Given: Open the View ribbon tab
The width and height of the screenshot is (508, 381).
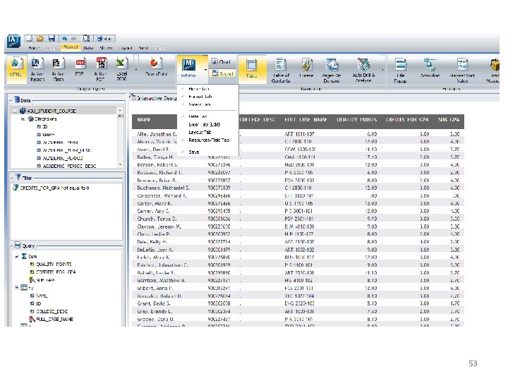Looking at the screenshot, I should pos(143,48).
